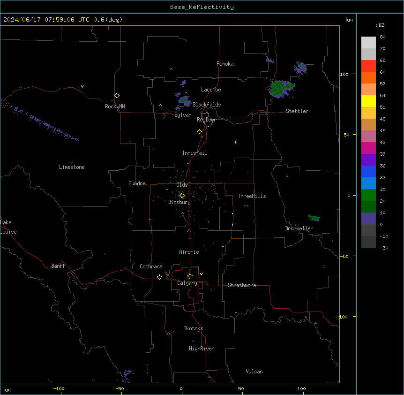
Task: Click the 80 value on the dBZ legend
Action: click(x=382, y=37)
